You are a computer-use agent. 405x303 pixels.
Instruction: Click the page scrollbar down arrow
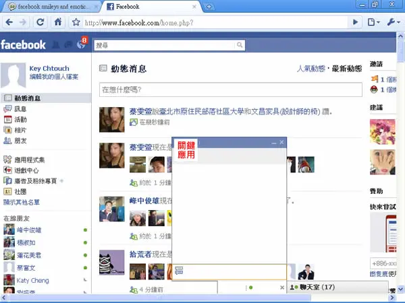click(x=400, y=289)
